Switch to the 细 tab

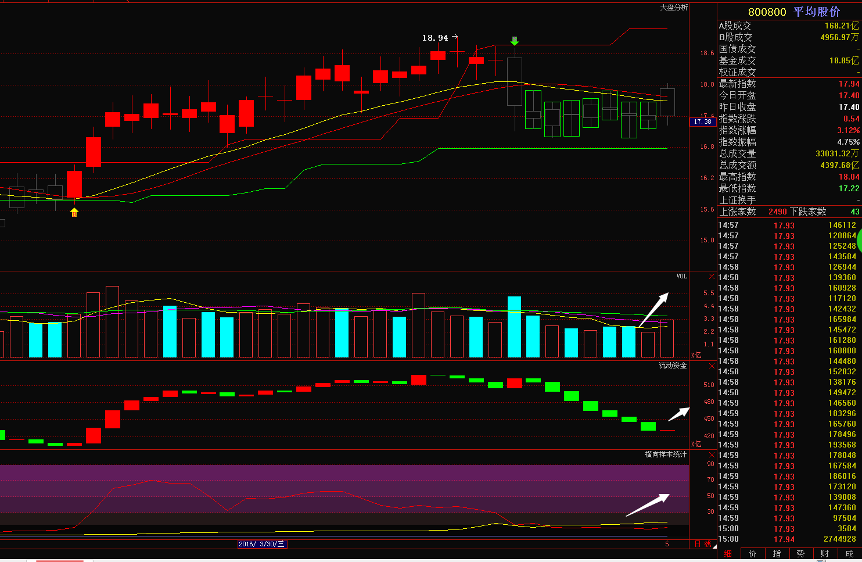728,554
